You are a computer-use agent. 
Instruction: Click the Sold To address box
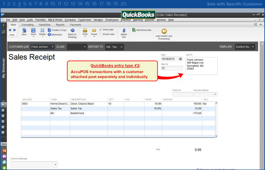(x=201, y=66)
